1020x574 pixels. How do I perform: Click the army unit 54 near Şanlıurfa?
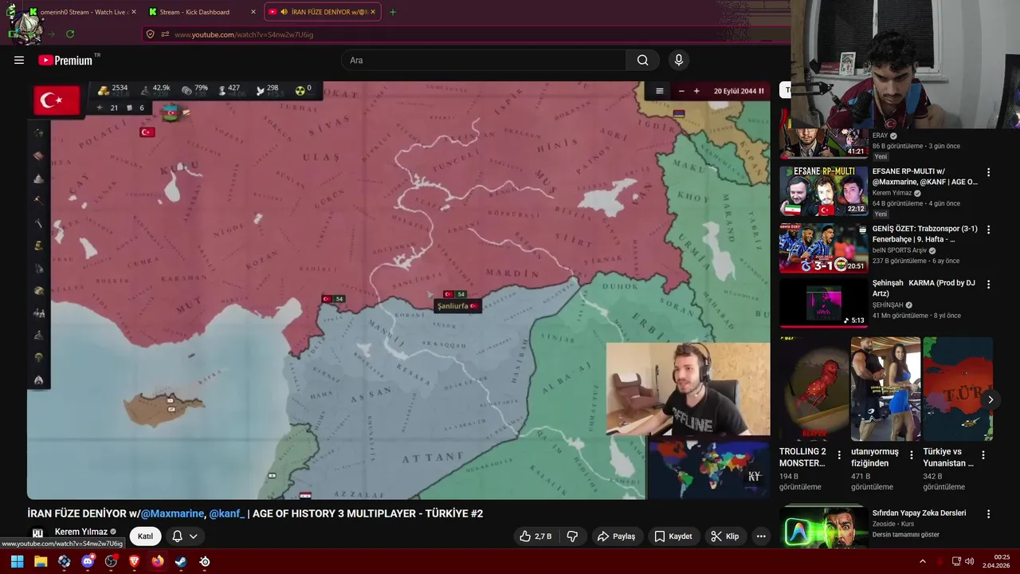coord(455,294)
